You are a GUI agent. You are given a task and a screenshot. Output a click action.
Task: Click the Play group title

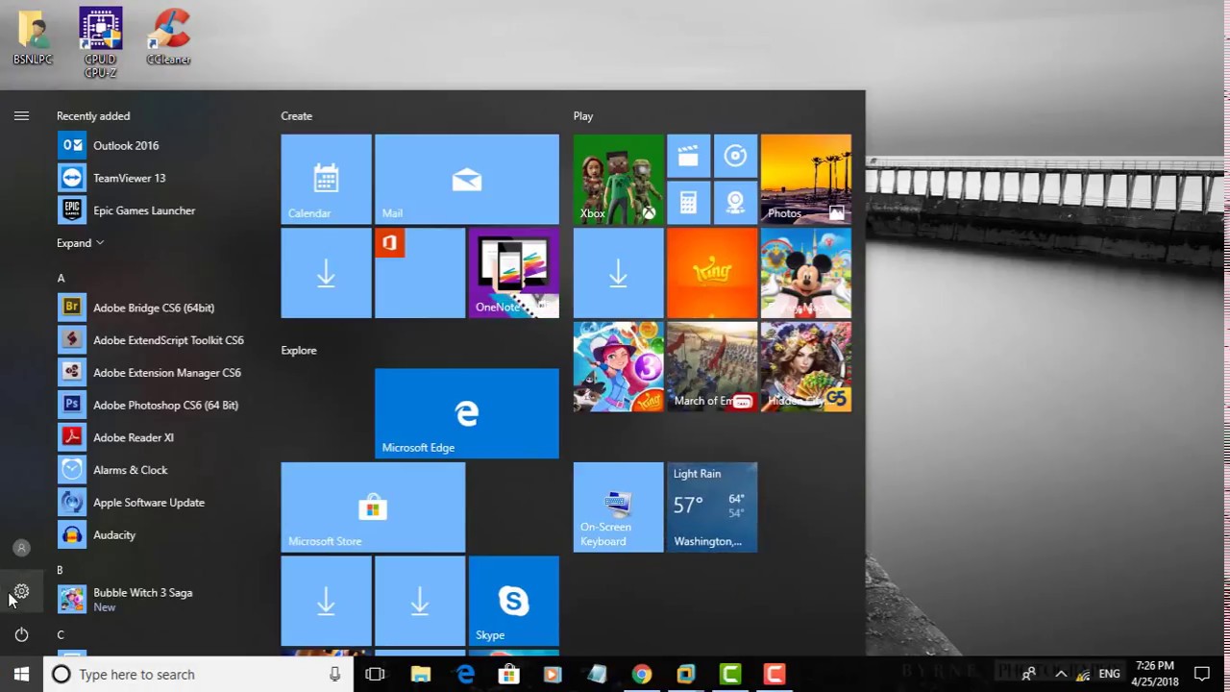tap(583, 116)
